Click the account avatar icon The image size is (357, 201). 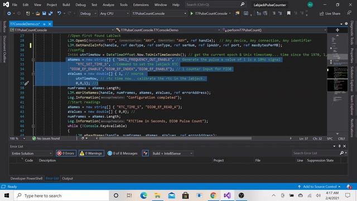pos(310,4)
